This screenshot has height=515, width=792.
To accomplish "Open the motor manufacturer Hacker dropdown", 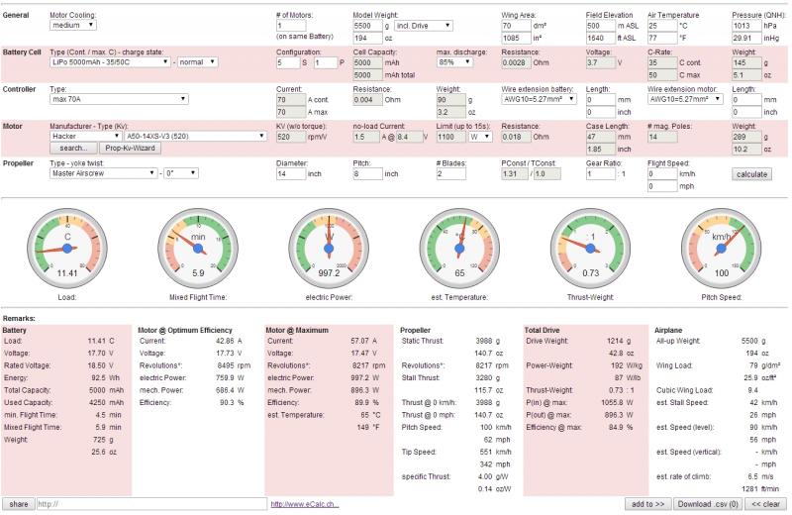I will (84, 136).
